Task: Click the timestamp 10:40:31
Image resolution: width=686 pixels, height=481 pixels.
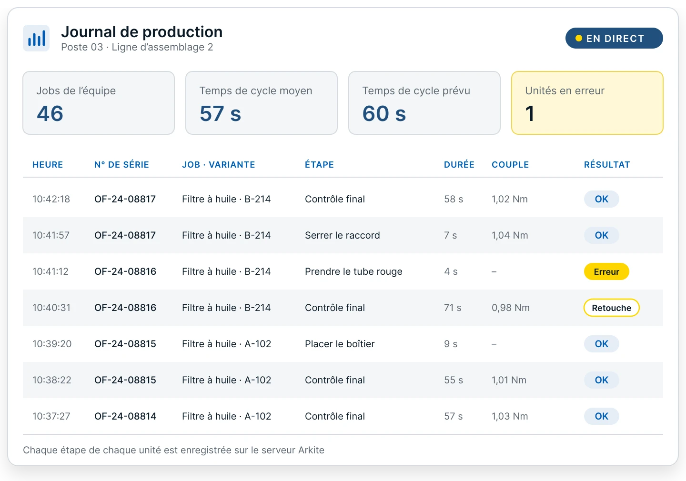Action: [51, 308]
